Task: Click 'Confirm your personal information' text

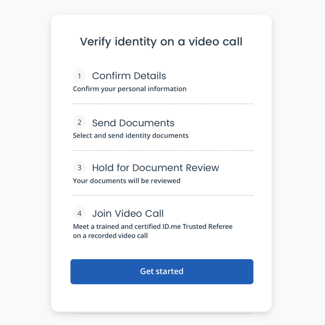Action: pyautogui.click(x=130, y=89)
